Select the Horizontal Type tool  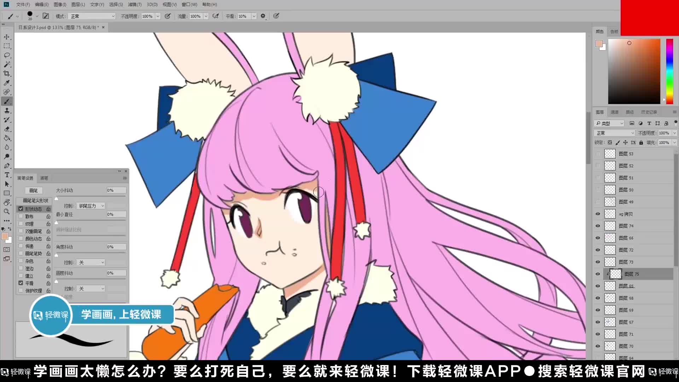click(x=7, y=175)
